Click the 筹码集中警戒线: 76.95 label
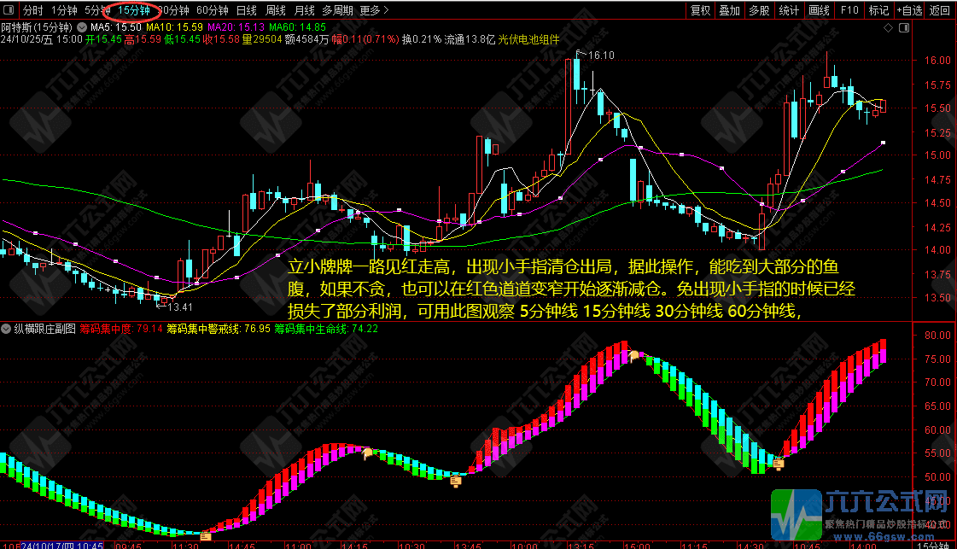957x549 pixels. (x=219, y=329)
